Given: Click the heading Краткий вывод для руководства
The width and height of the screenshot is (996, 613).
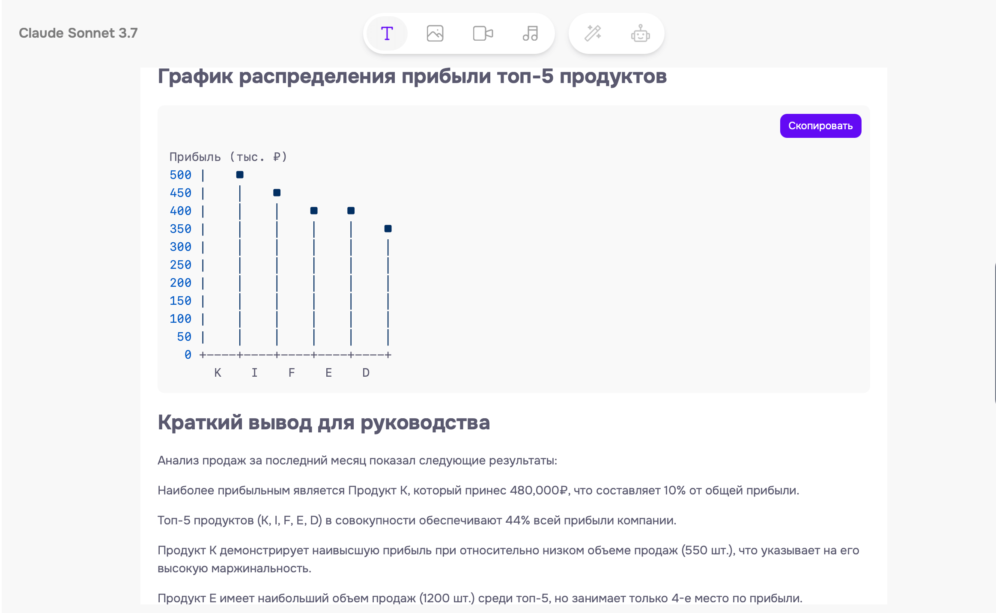Looking at the screenshot, I should click(323, 423).
